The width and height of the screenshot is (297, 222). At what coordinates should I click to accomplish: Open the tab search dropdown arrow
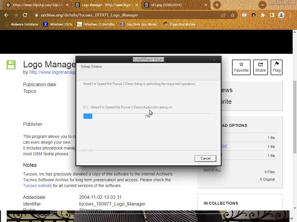pyautogui.click(x=262, y=5)
